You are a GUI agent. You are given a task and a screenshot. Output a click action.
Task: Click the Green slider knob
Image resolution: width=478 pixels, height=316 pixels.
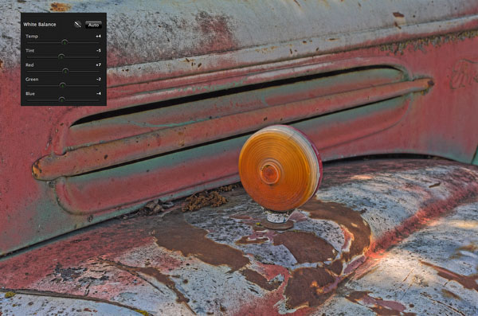(x=62, y=85)
